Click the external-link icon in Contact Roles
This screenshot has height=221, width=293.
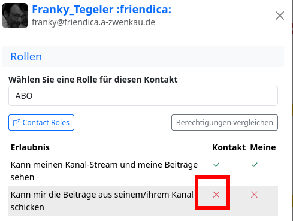click(x=17, y=123)
